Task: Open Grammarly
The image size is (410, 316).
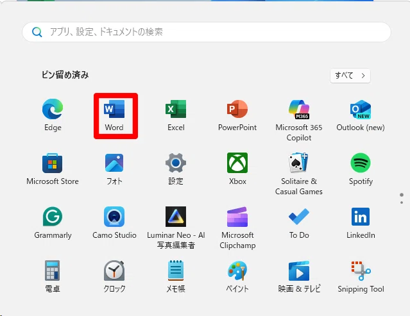Action: coord(53,223)
